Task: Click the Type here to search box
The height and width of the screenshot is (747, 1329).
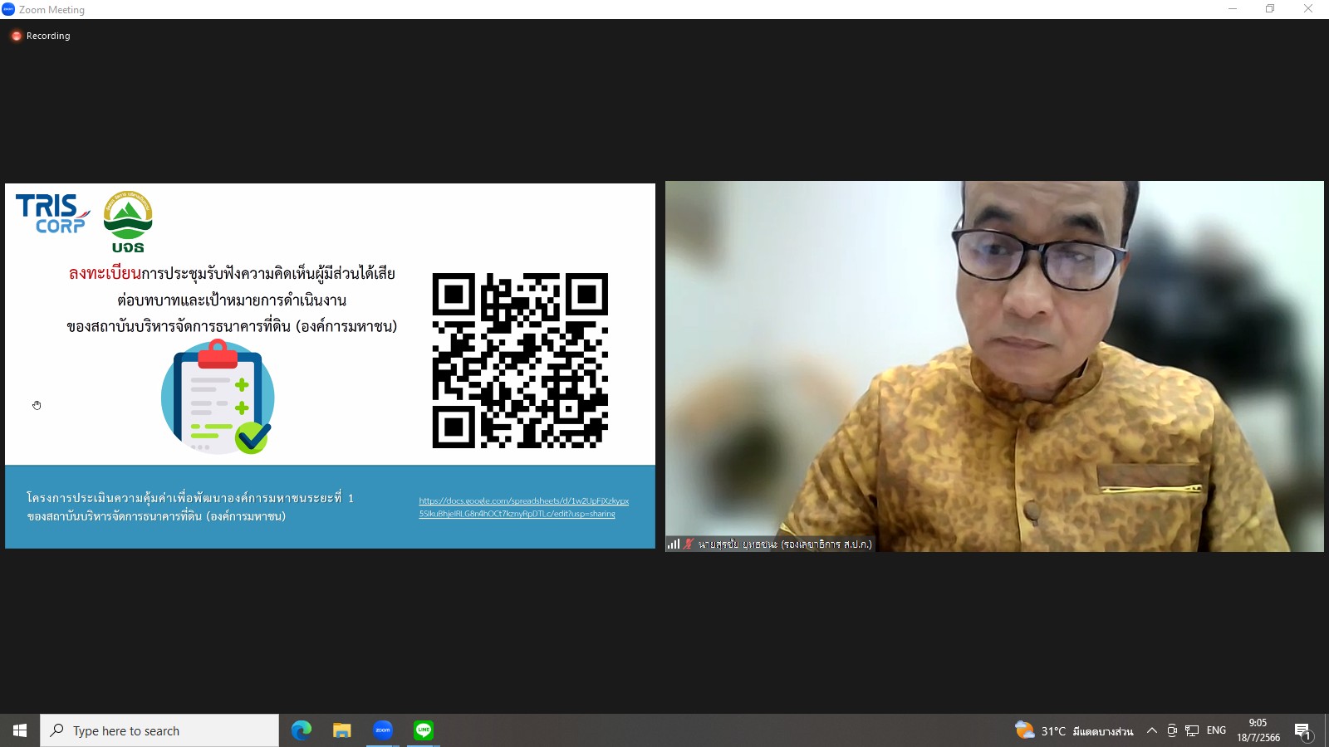Action: 159,730
